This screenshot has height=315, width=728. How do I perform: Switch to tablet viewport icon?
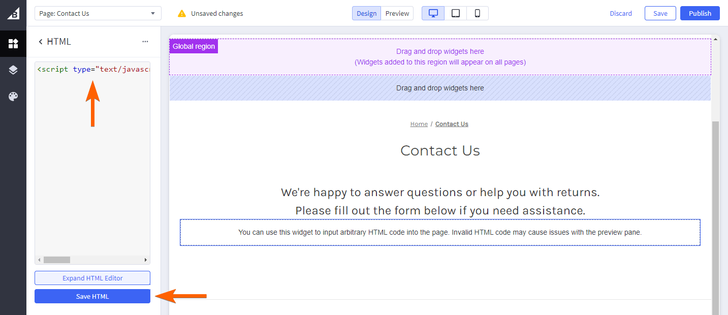tap(456, 13)
